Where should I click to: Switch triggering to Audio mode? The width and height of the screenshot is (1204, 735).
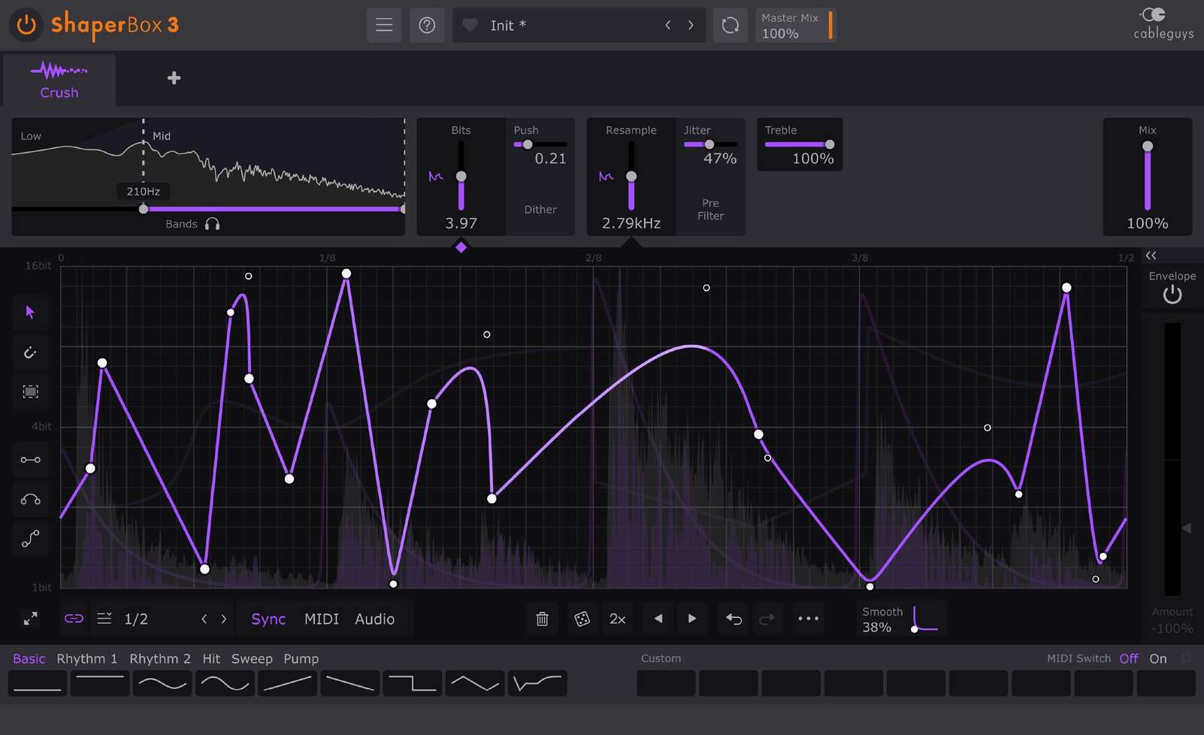(374, 619)
